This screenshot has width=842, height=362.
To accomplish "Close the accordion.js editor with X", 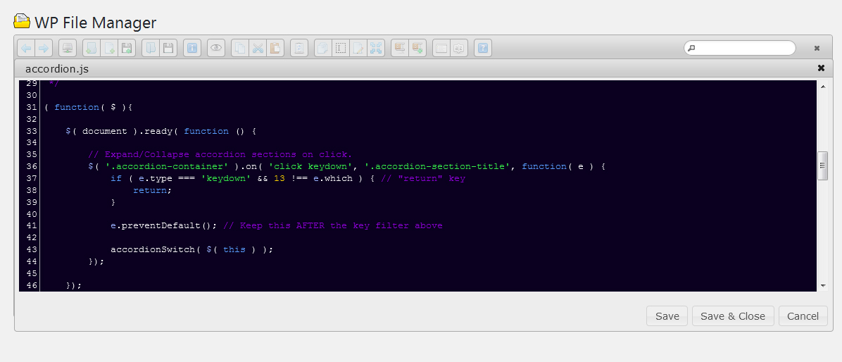I will pyautogui.click(x=821, y=68).
